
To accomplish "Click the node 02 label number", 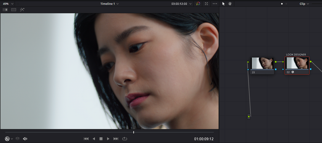I will [288, 72].
